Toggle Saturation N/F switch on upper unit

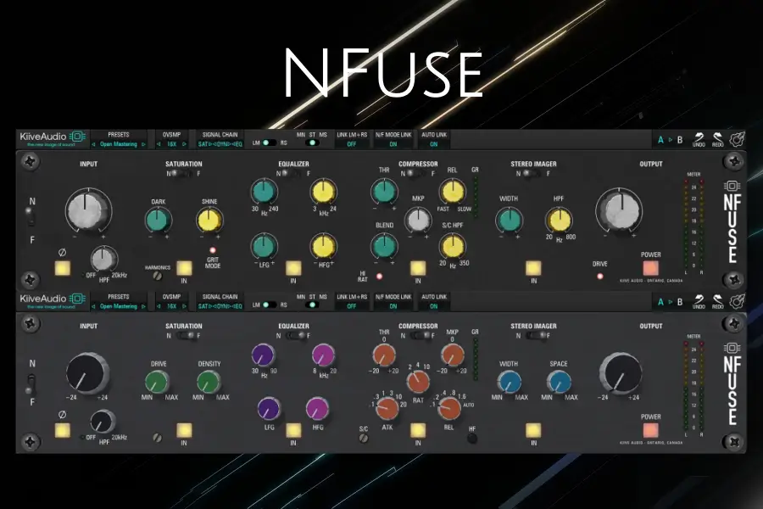coord(183,173)
